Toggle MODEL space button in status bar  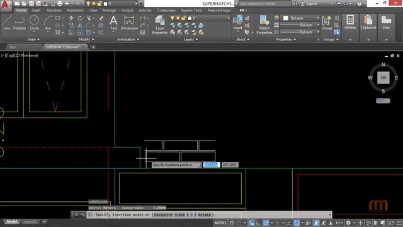click(x=220, y=223)
